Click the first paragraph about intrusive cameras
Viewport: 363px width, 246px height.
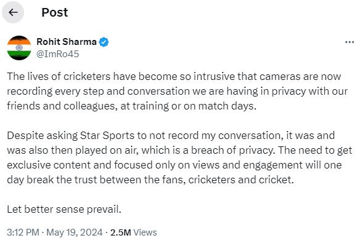(x=177, y=91)
